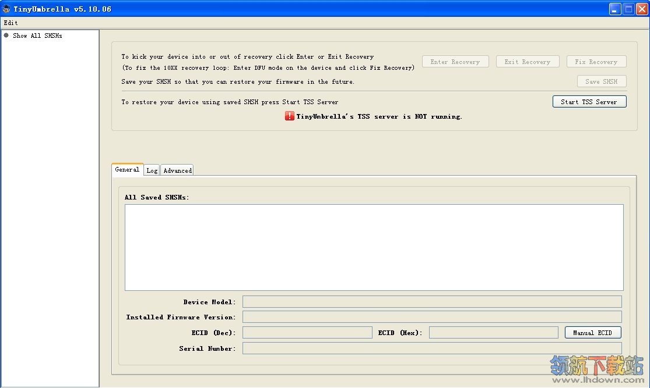Open the Edit menu
650x388 pixels.
pyautogui.click(x=10, y=23)
